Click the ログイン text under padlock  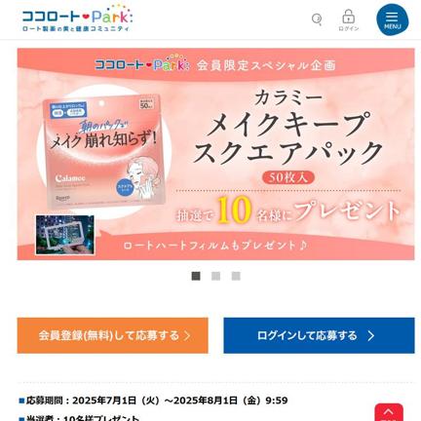349,28
